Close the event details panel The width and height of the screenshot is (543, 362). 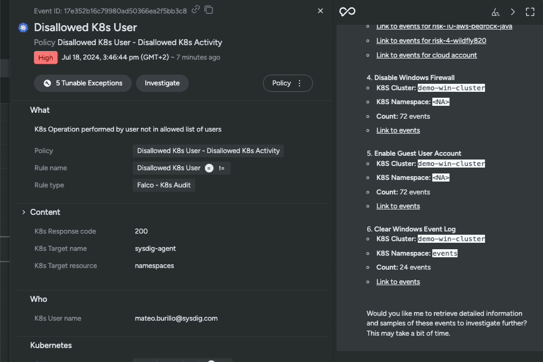coord(320,11)
